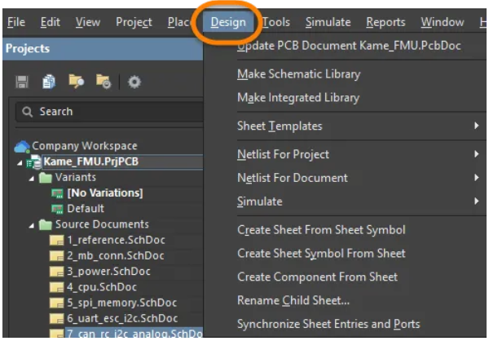The height and width of the screenshot is (341, 489).
Task: Choose Rename Child Sheet...
Action: [x=293, y=300]
